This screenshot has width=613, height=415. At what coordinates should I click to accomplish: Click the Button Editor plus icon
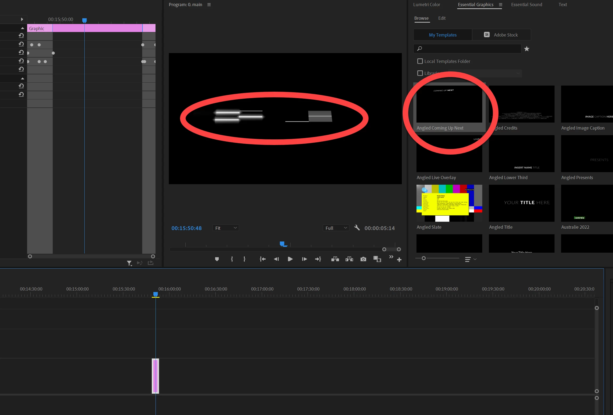pyautogui.click(x=399, y=260)
